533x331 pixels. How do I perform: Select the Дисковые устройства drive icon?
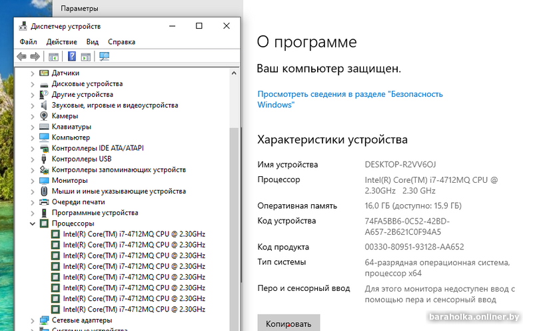pos(44,84)
